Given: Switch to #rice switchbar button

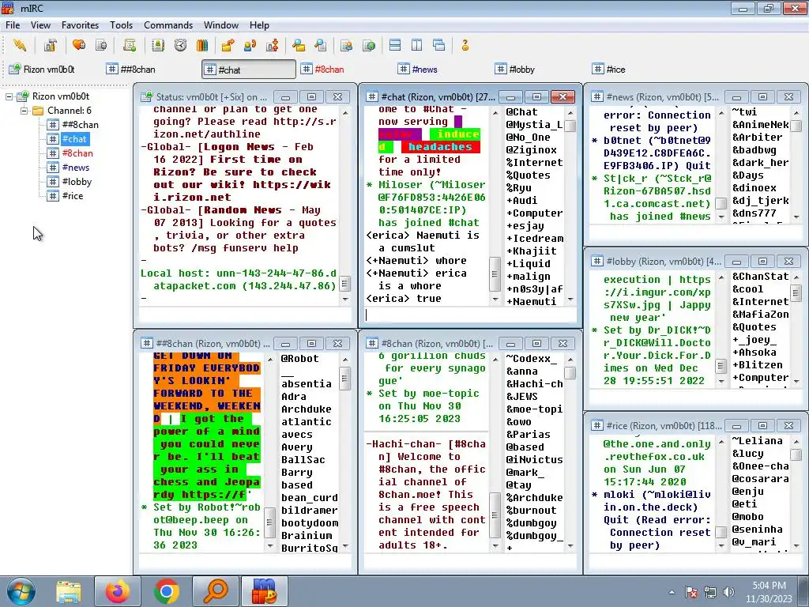Looking at the screenshot, I should pos(637,70).
